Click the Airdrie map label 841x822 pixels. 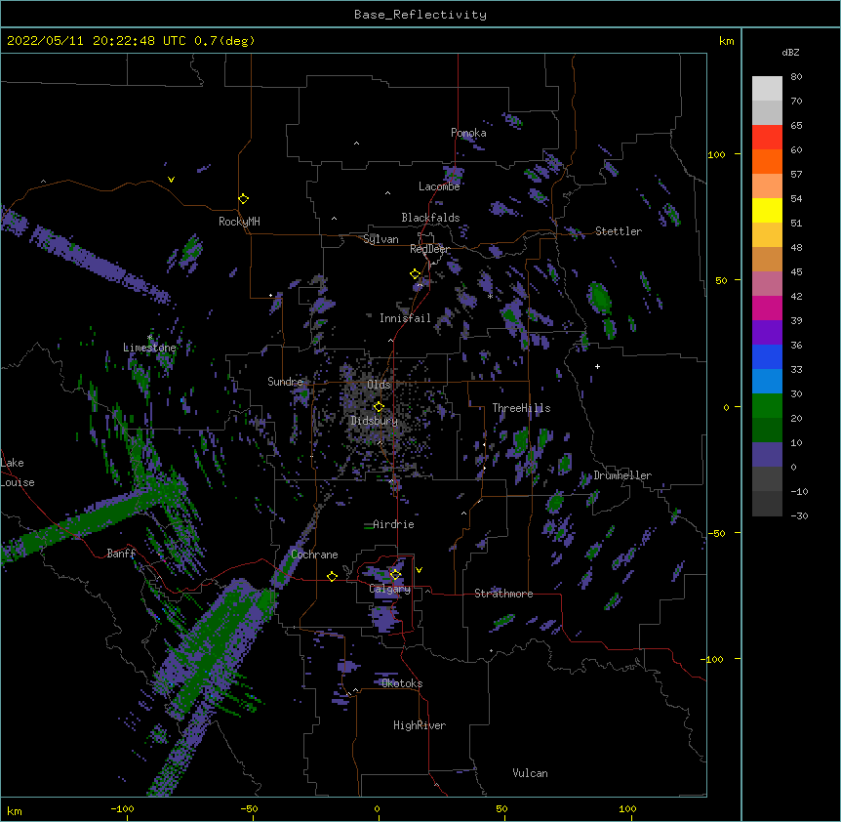click(394, 524)
